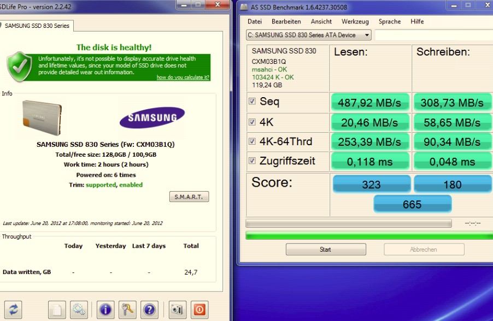Click the SSD drive picture thumbnail

42,117
